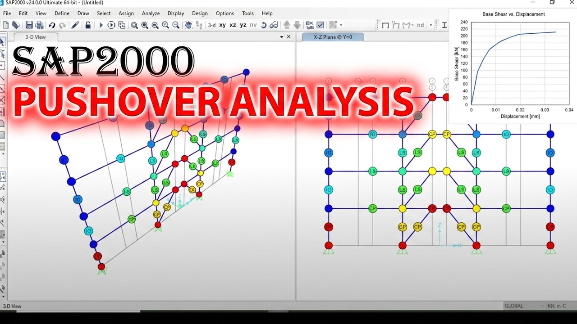Viewport: 577px width, 324px height.
Task: Click the Run Analysis play icon
Action: [101, 25]
